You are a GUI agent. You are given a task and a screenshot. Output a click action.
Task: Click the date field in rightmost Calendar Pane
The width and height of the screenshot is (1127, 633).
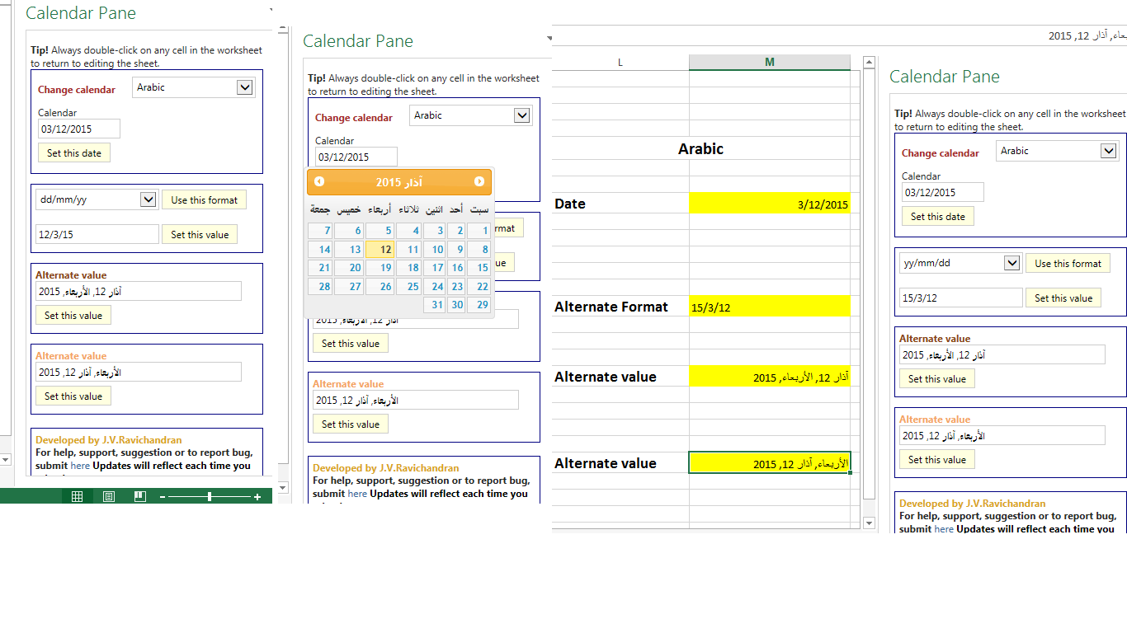click(943, 192)
